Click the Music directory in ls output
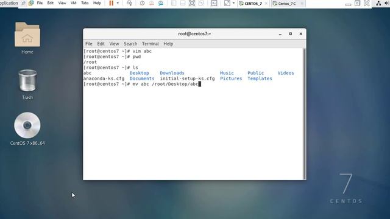Screen dimensions: 390x219 [x=227, y=73]
